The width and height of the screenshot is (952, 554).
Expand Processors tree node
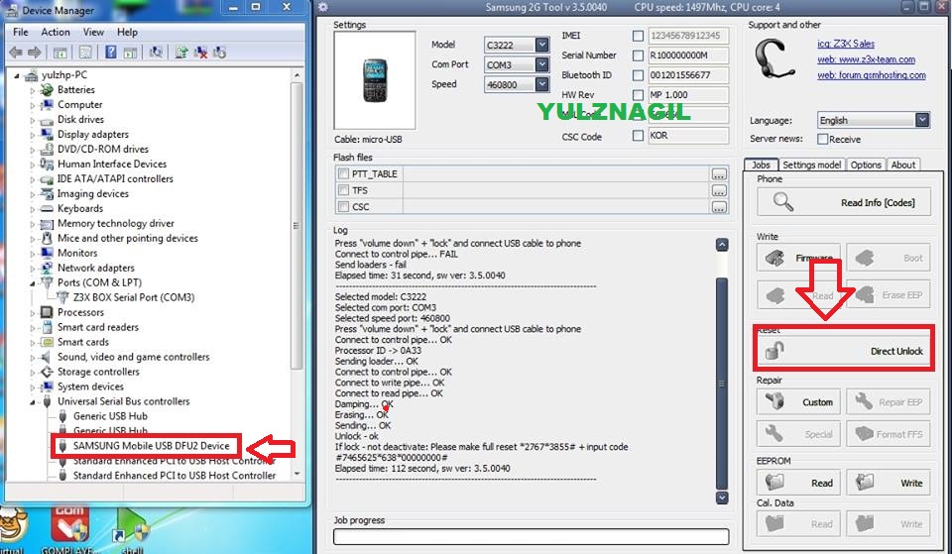[x=33, y=313]
